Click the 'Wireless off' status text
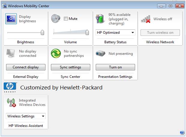Screen dimensions: 186x137 click(163, 19)
